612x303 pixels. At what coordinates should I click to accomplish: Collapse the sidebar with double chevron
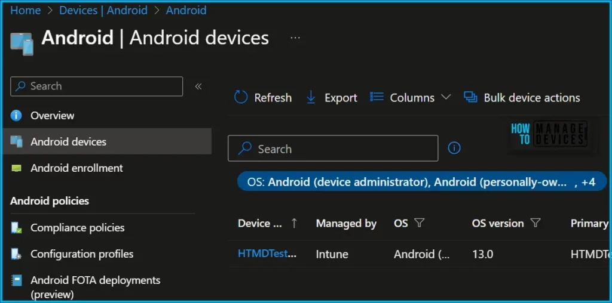click(198, 86)
